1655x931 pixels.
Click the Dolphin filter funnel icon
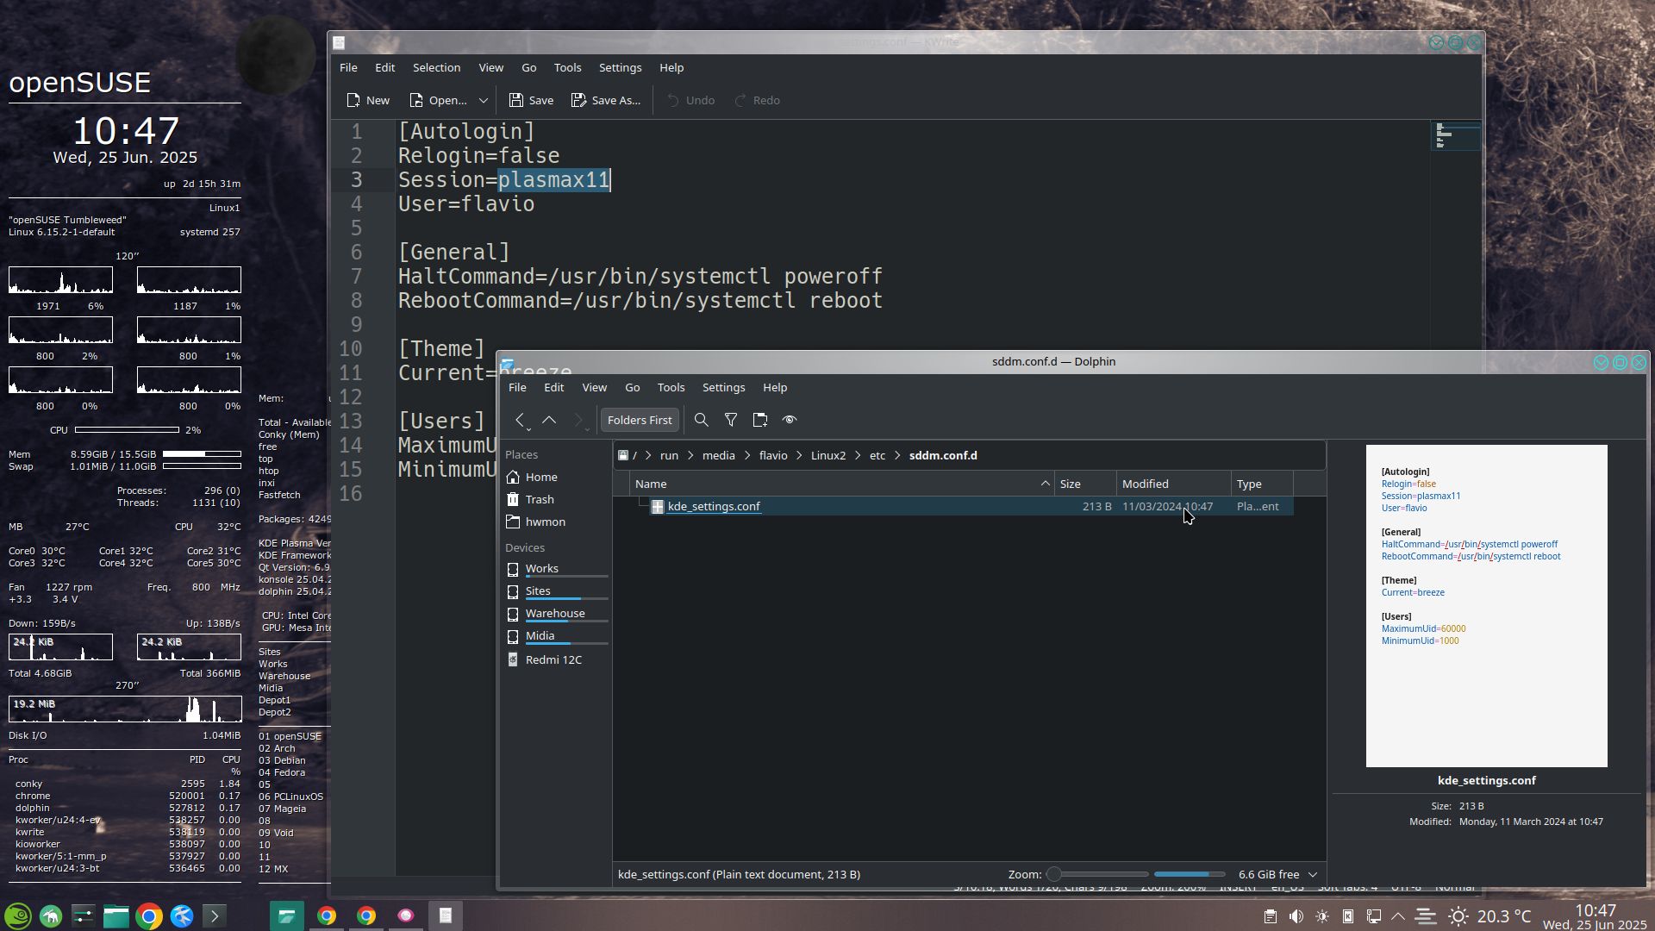[x=731, y=420]
